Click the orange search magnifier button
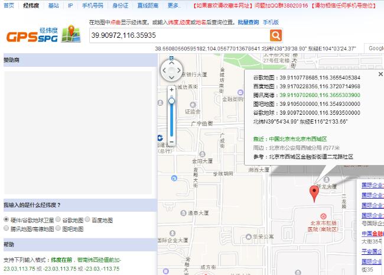384x275 pixels. pos(276,35)
